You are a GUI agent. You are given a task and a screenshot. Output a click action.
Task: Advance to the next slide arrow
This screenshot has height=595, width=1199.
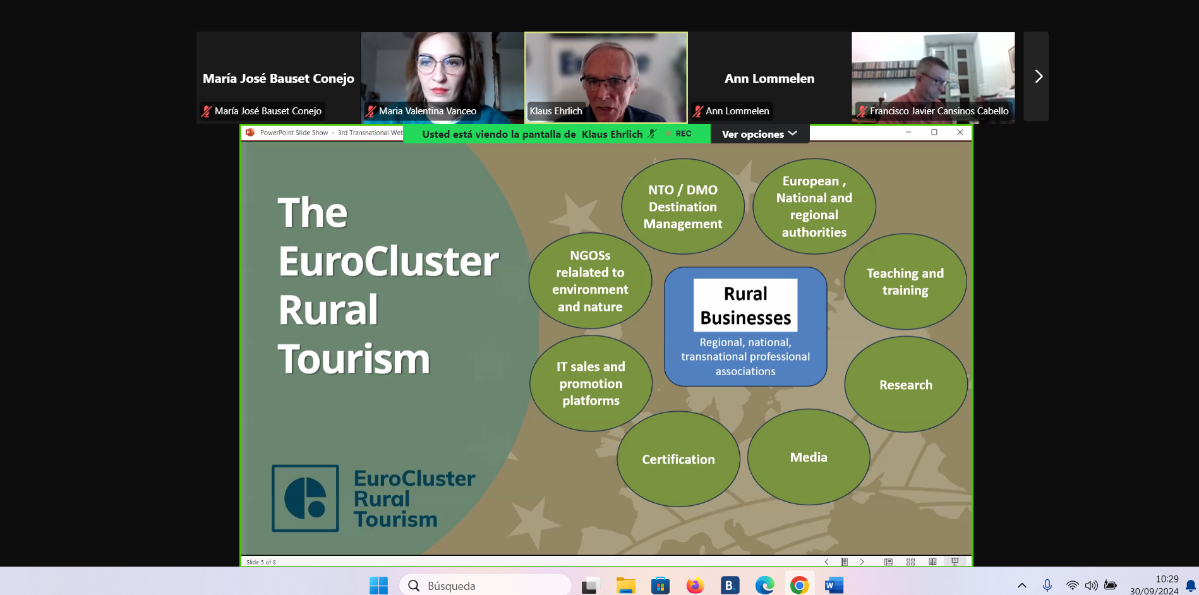tap(862, 562)
